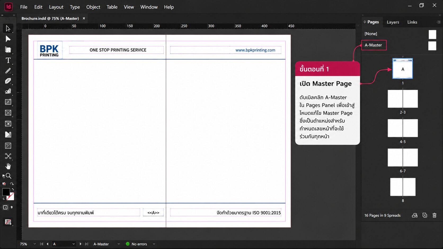
Task: Switch to the Links panel tab
Action: pyautogui.click(x=412, y=22)
